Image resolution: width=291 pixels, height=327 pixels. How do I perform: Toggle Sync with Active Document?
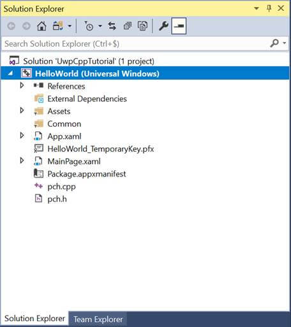click(112, 26)
